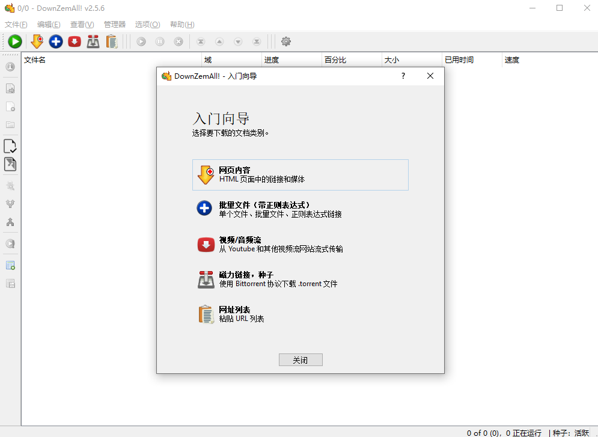This screenshot has height=437, width=598.
Task: Click the '种子: 活跃' status bar entry
Action: tap(571, 433)
